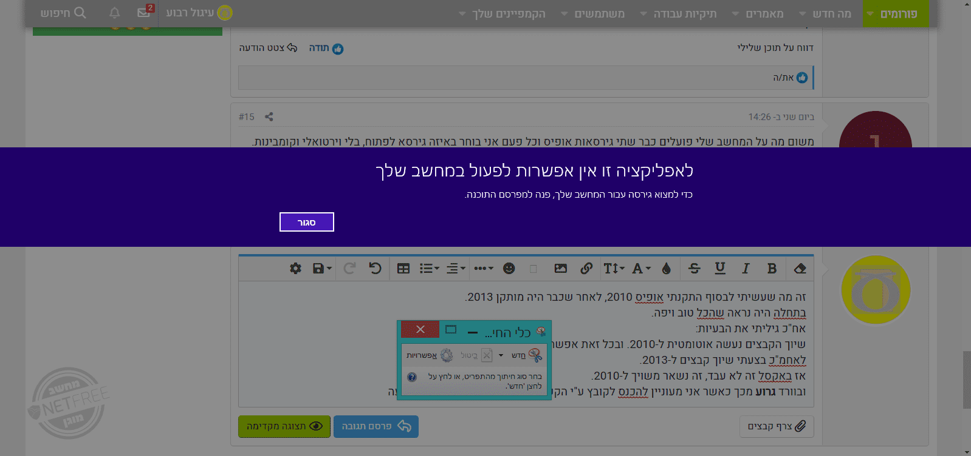
Task: Click the צרף קבצים attach files button
Action: coord(777,426)
